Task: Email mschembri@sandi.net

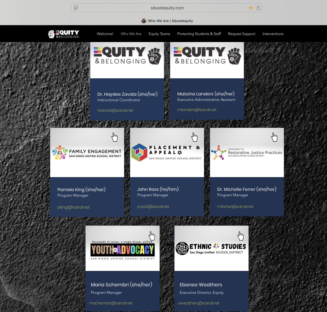Action: (x=111, y=303)
